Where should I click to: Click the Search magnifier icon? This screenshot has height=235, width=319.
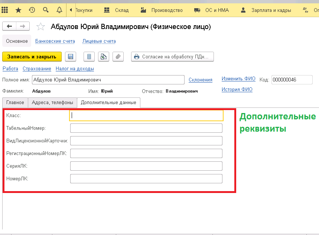46,10
